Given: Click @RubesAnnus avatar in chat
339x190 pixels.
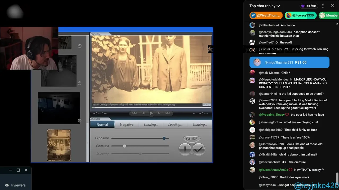Looking at the screenshot, I should coord(252,170).
